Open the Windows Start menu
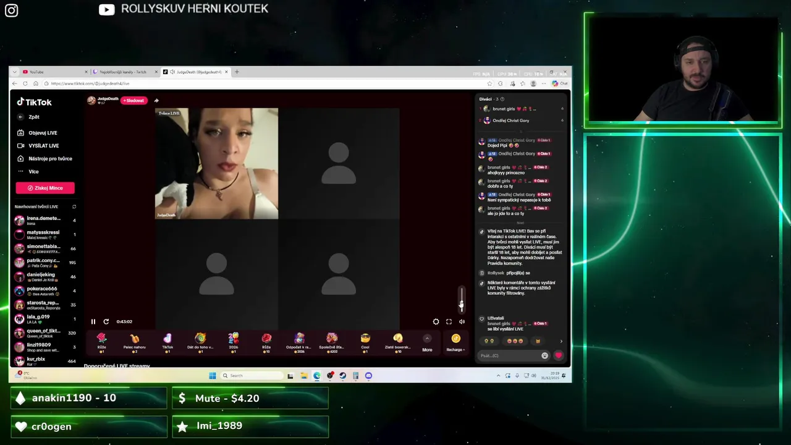The height and width of the screenshot is (445, 791). tap(213, 375)
